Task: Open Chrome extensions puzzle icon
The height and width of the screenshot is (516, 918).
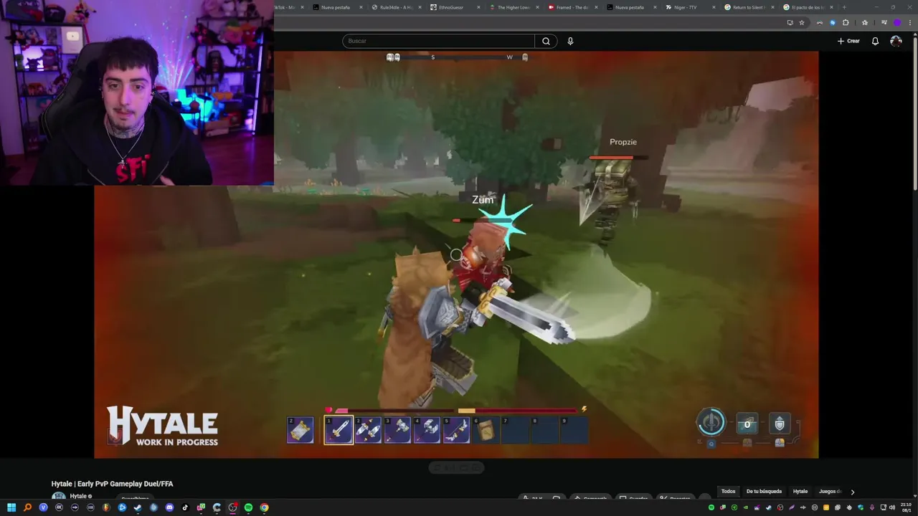Action: pos(846,22)
